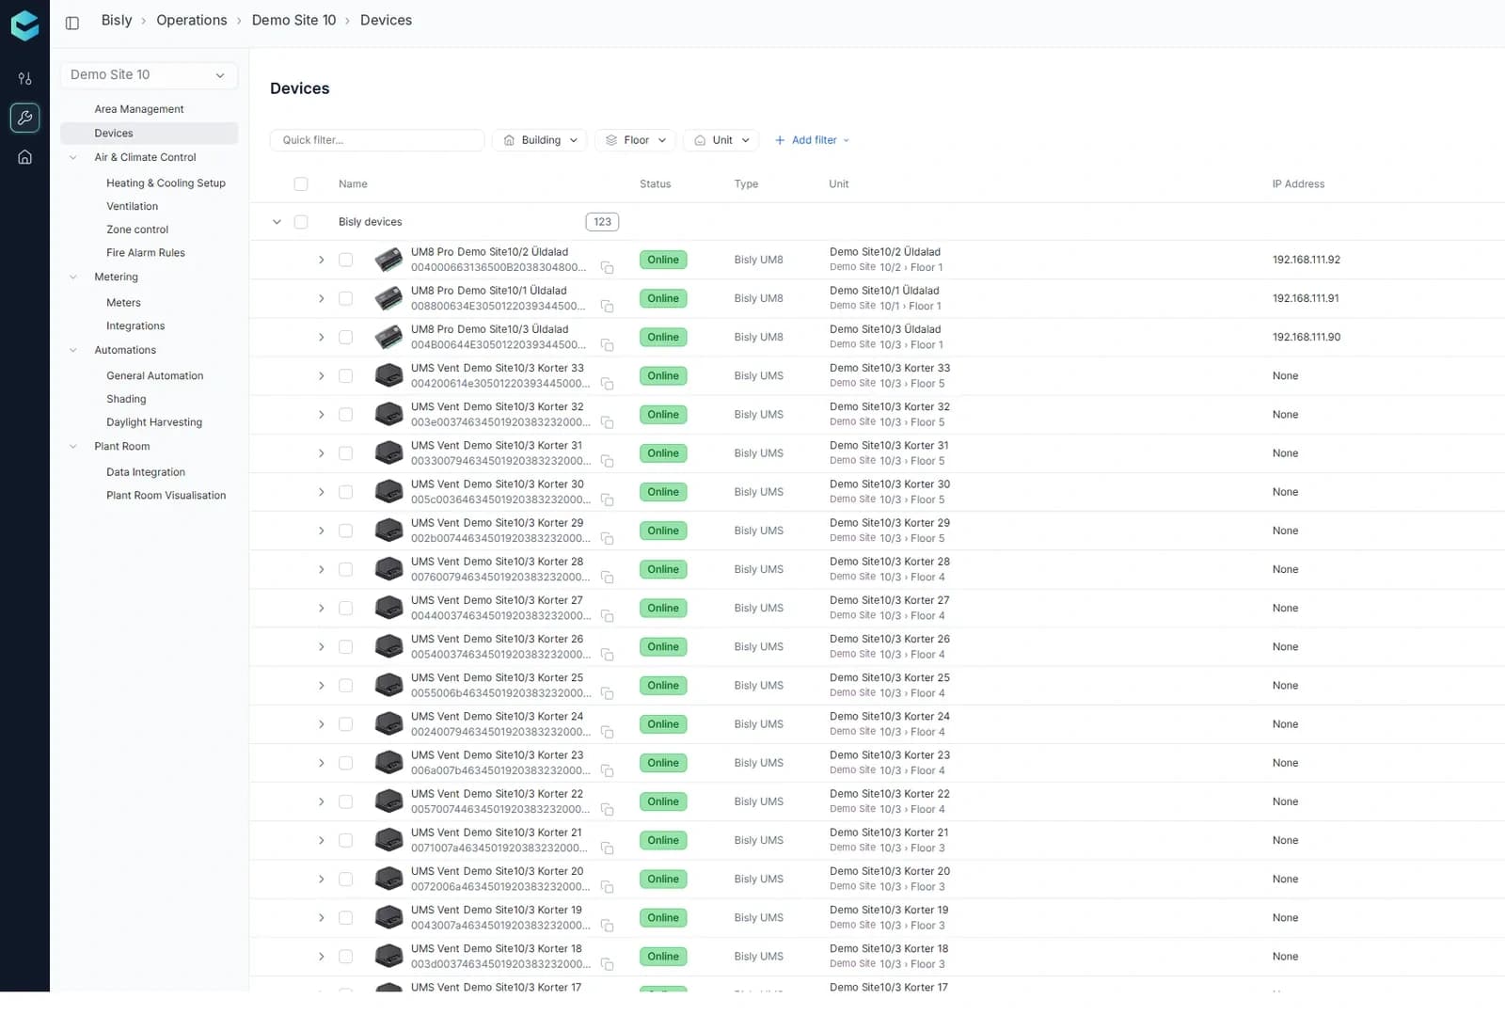Navigate to Operations breadcrumb
Screen dimensions: 1505x1015
[192, 21]
